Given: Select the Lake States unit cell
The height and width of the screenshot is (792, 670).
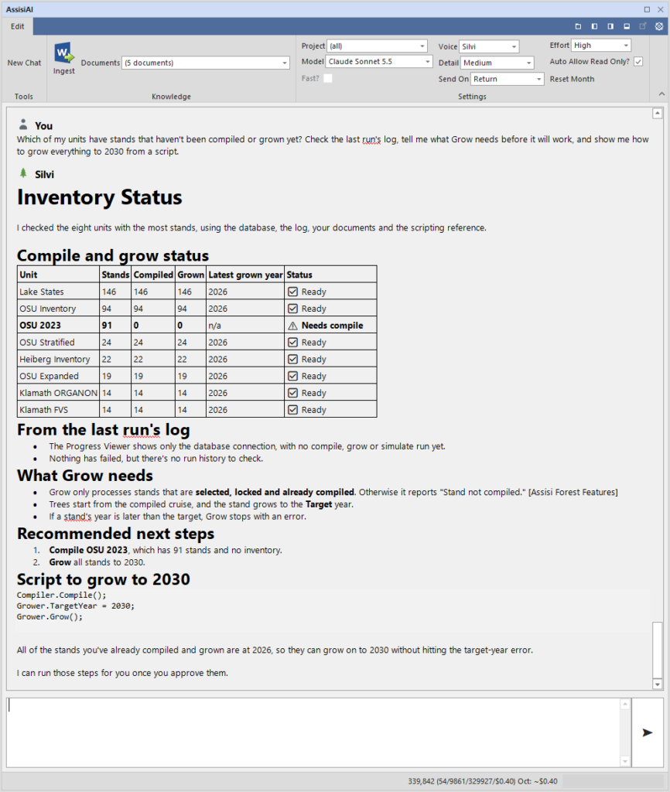Looking at the screenshot, I should 59,292.
